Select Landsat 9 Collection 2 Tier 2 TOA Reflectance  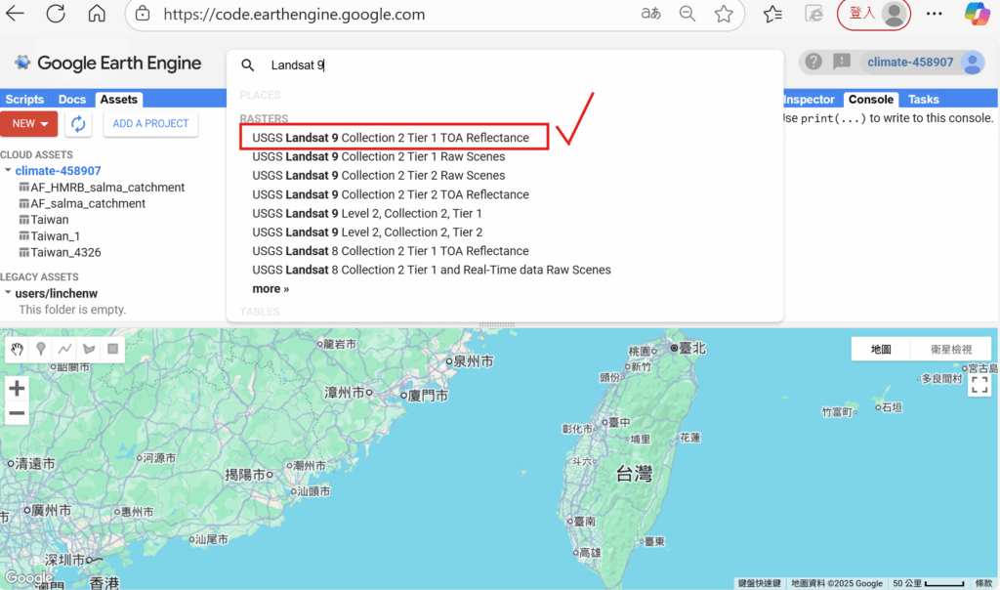tap(391, 194)
